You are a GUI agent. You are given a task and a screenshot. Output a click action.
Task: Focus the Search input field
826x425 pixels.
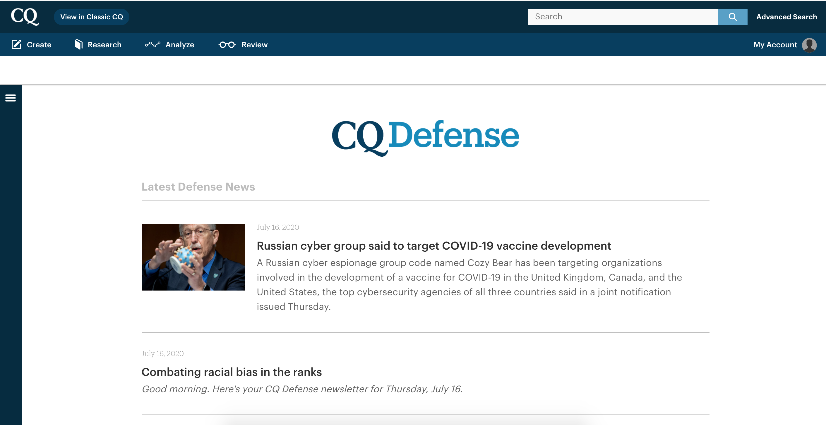coord(623,17)
